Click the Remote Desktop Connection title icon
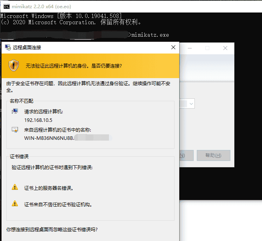 pos(8,48)
